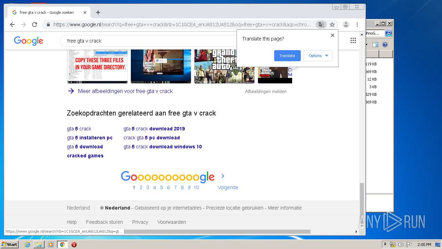Screen dimensions: 442x249
Task: Open the Help footer link
Action: [x=72, y=222]
